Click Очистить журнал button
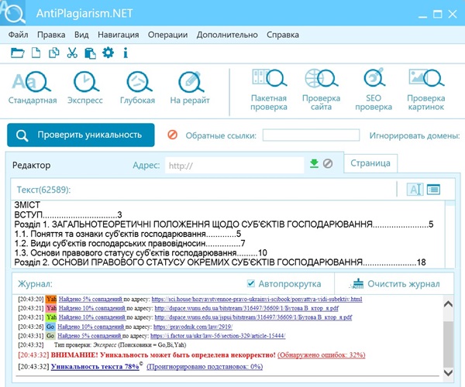This screenshot has width=465, height=387. coord(394,283)
